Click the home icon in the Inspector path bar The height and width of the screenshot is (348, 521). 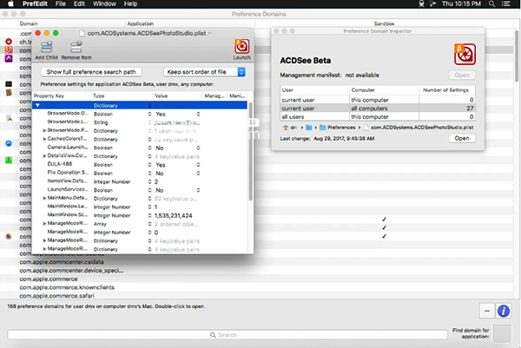pyautogui.click(x=286, y=128)
